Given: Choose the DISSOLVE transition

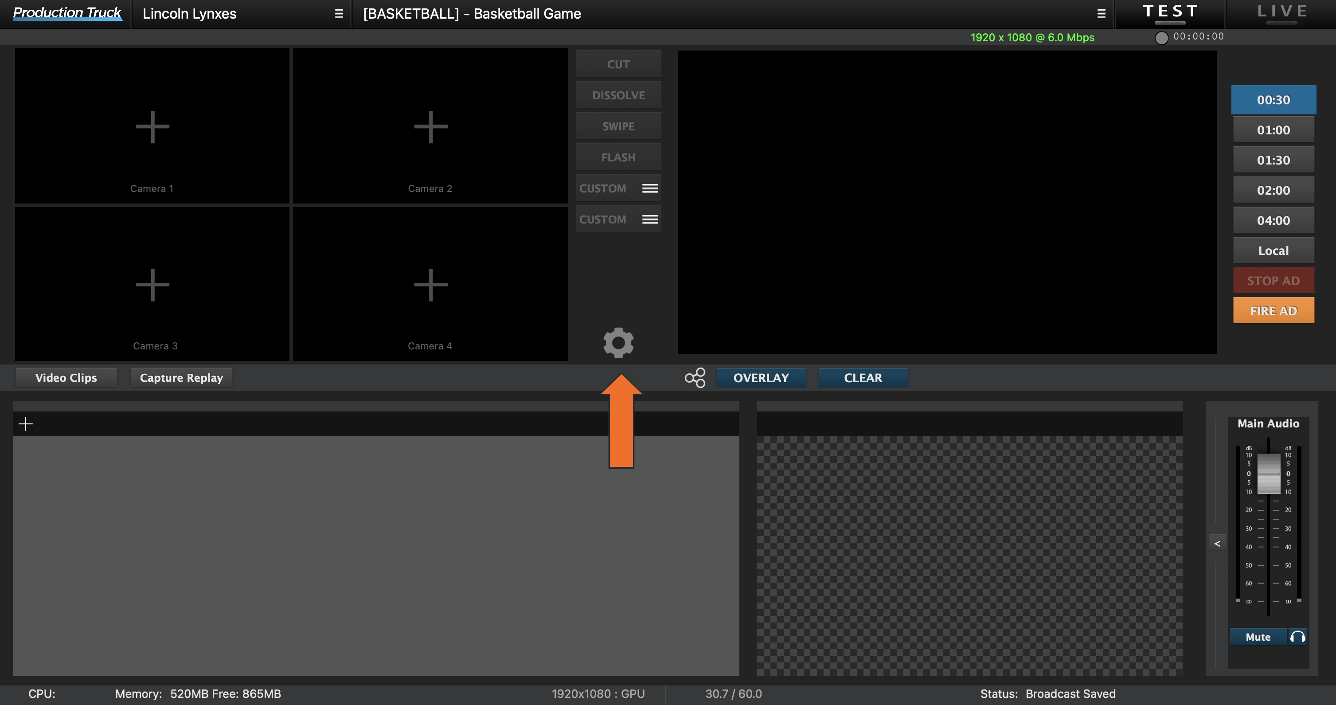Looking at the screenshot, I should 618,95.
